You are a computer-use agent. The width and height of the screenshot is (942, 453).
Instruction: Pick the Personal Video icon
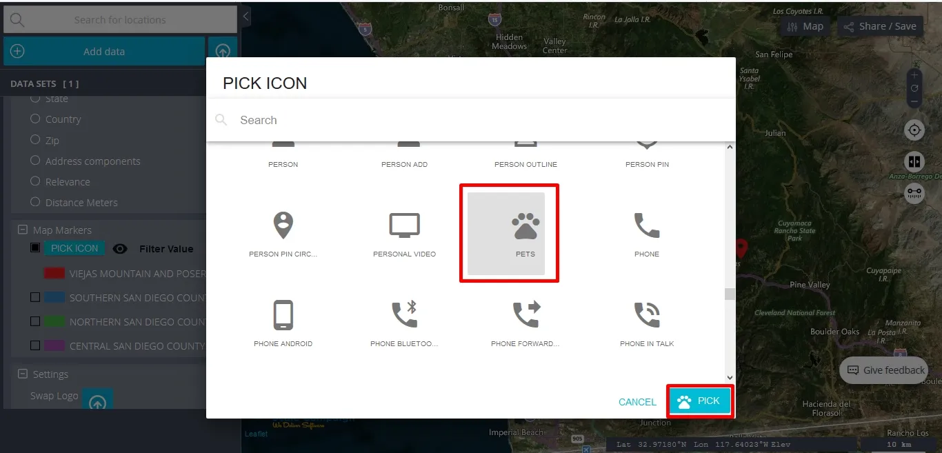pos(404,226)
